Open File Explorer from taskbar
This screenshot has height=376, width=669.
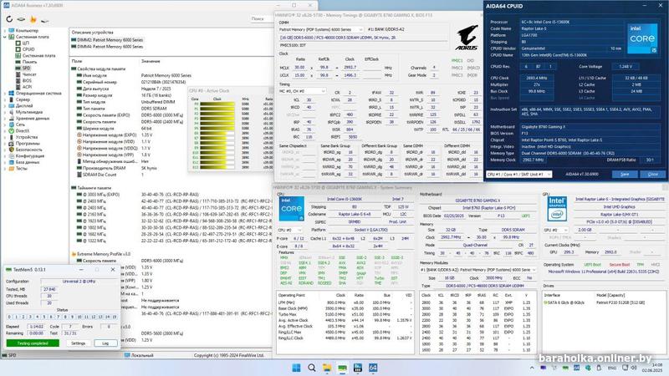[327, 368]
